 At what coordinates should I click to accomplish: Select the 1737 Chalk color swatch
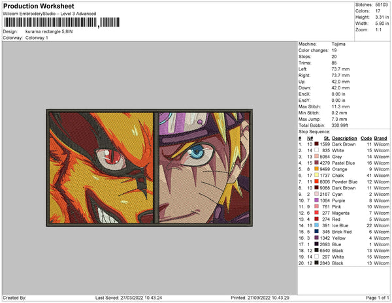coord(316,175)
